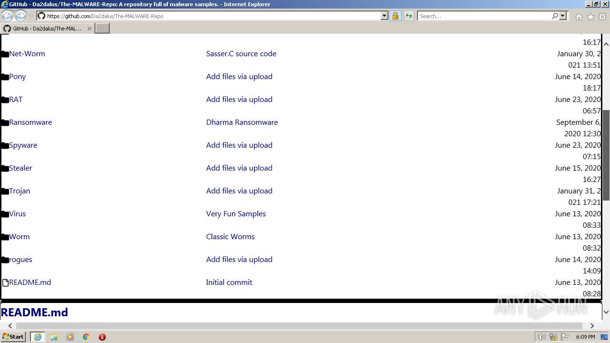Click the Spyware folder icon

[5, 145]
